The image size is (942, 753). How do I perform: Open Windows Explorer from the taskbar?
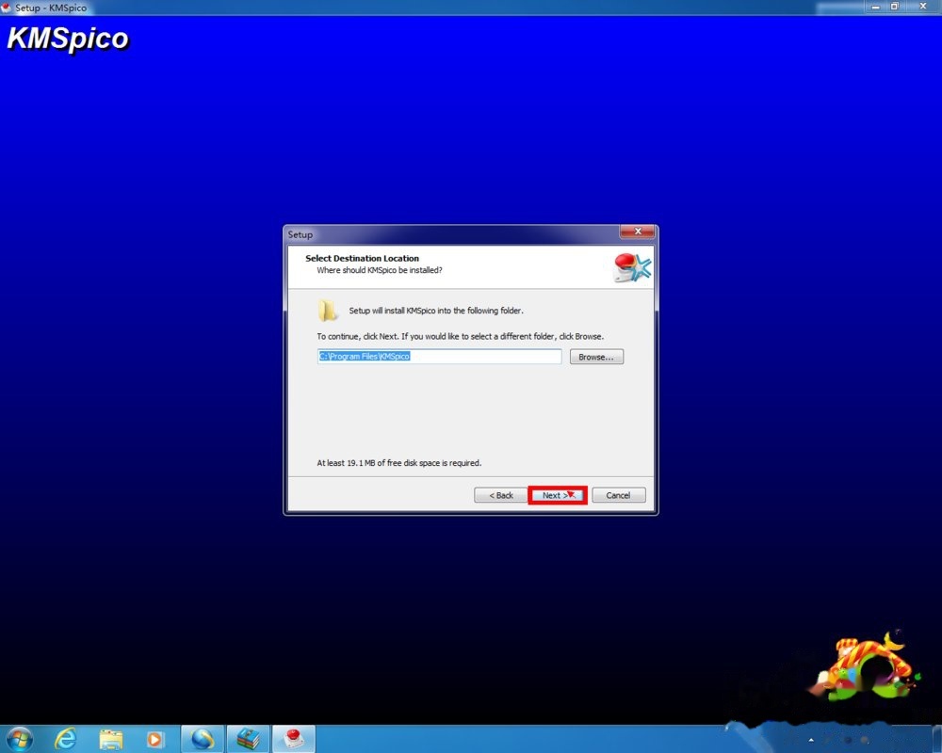tap(111, 739)
